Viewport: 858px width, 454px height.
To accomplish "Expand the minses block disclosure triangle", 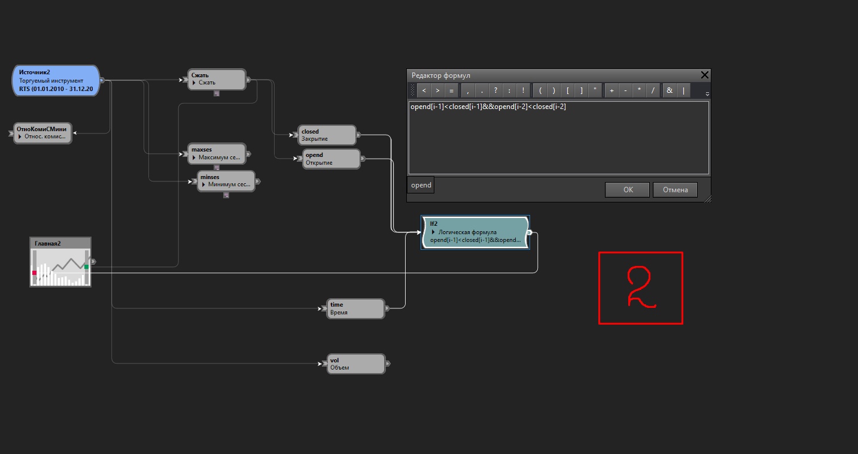I will click(205, 184).
